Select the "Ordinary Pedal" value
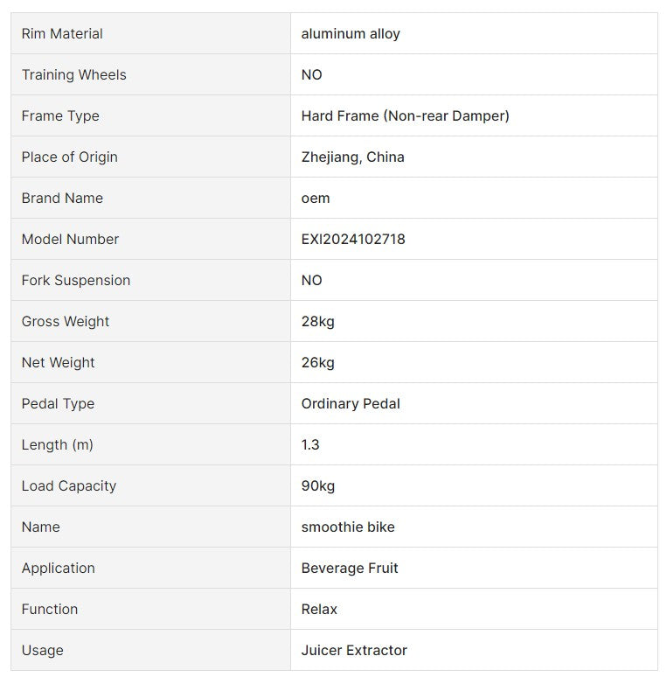The width and height of the screenshot is (667, 684). coord(351,404)
